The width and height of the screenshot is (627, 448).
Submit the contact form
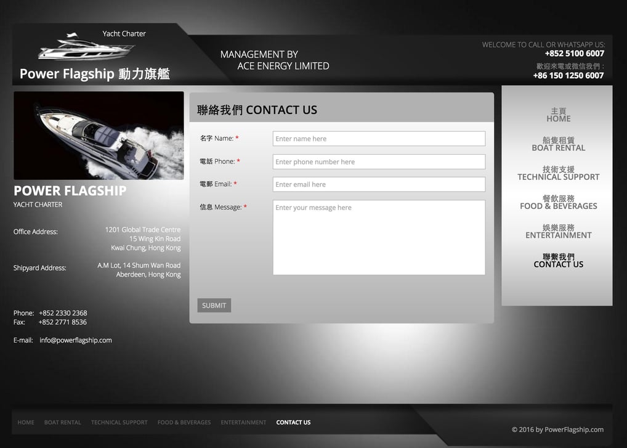pyautogui.click(x=214, y=305)
